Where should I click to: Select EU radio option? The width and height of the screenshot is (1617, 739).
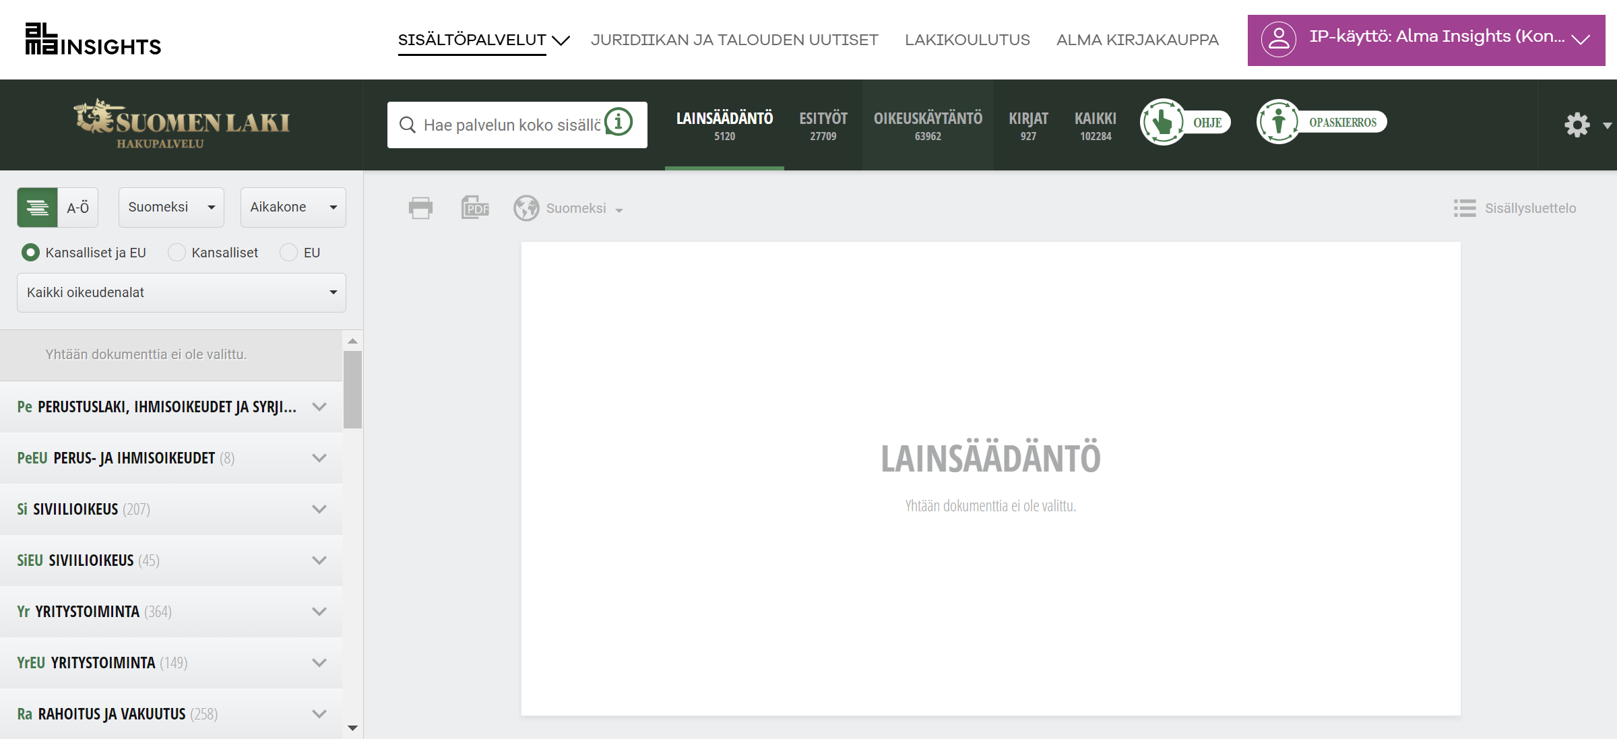288,253
